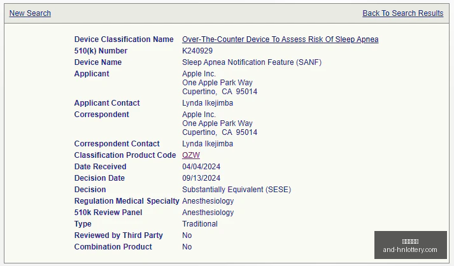The width and height of the screenshot is (454, 266).
Task: Click the Reviewed by Third Party label
Action: pos(118,235)
